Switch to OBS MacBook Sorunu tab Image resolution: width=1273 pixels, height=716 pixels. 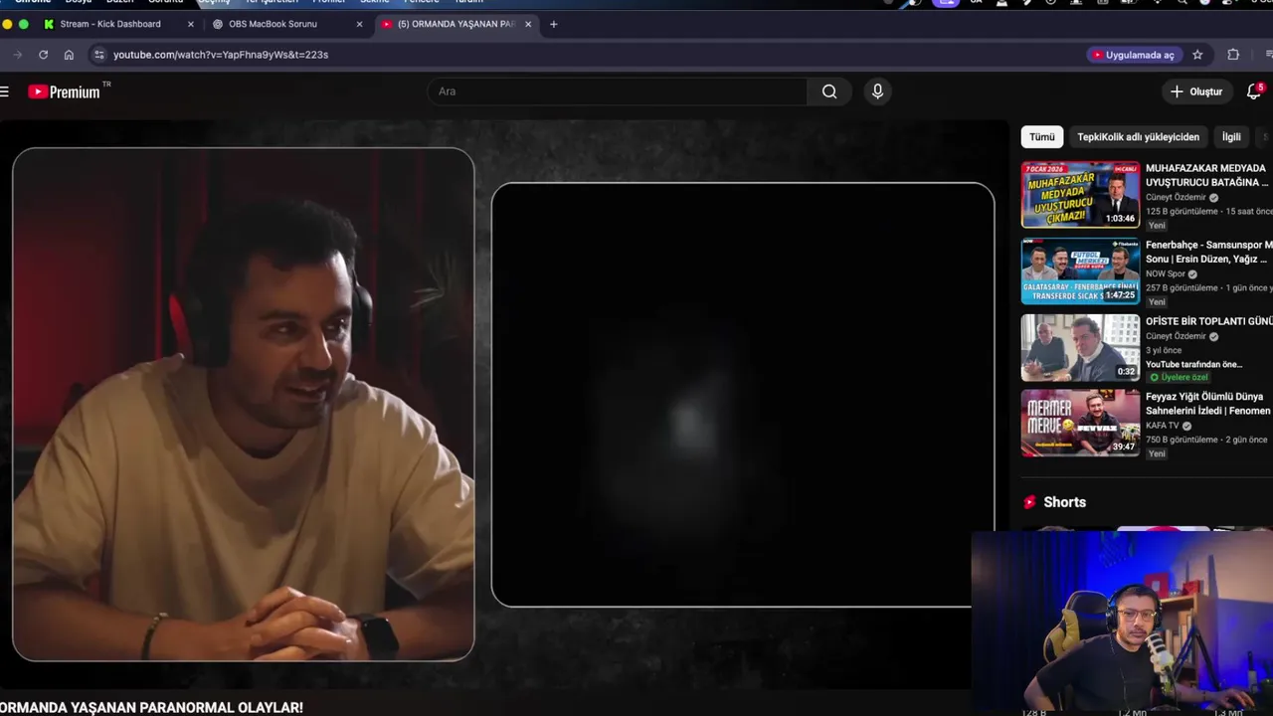click(273, 24)
